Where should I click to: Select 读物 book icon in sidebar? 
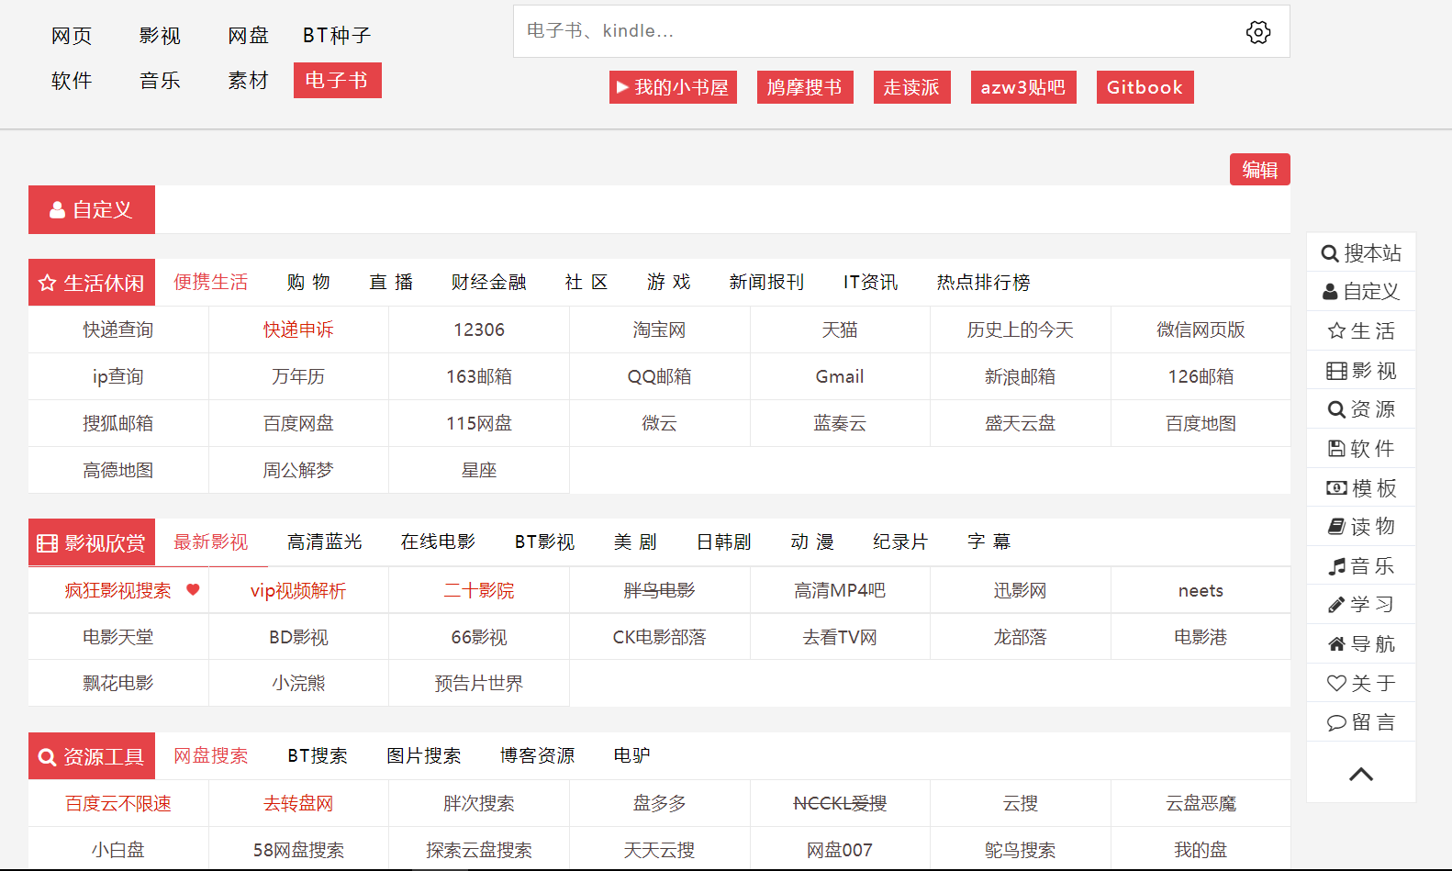click(x=1336, y=527)
